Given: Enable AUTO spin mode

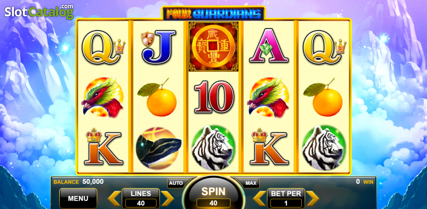Looking at the screenshot, I should (x=176, y=183).
